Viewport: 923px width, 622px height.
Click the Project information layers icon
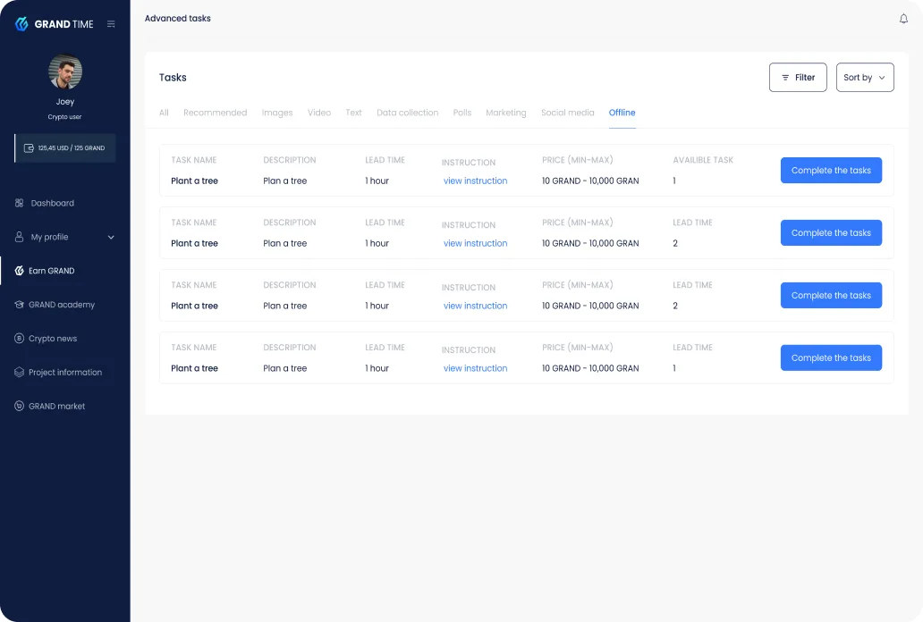(19, 373)
